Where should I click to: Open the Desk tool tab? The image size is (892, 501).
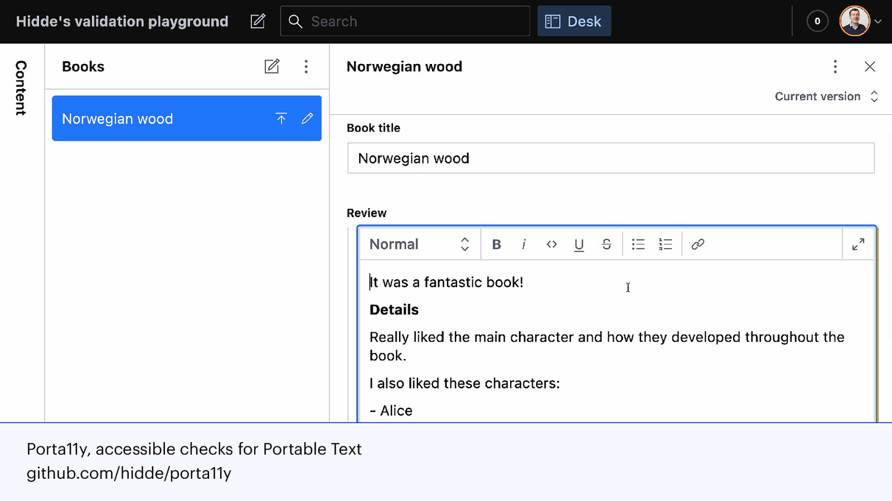(574, 21)
